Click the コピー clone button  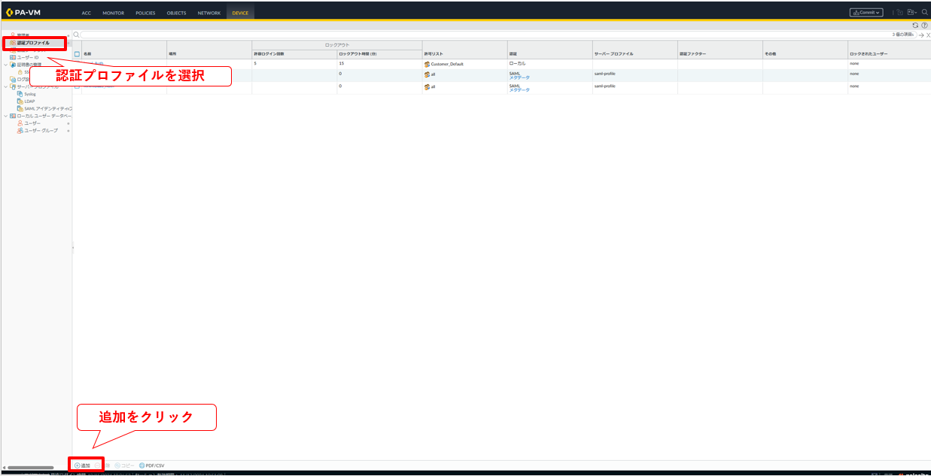tap(125, 465)
